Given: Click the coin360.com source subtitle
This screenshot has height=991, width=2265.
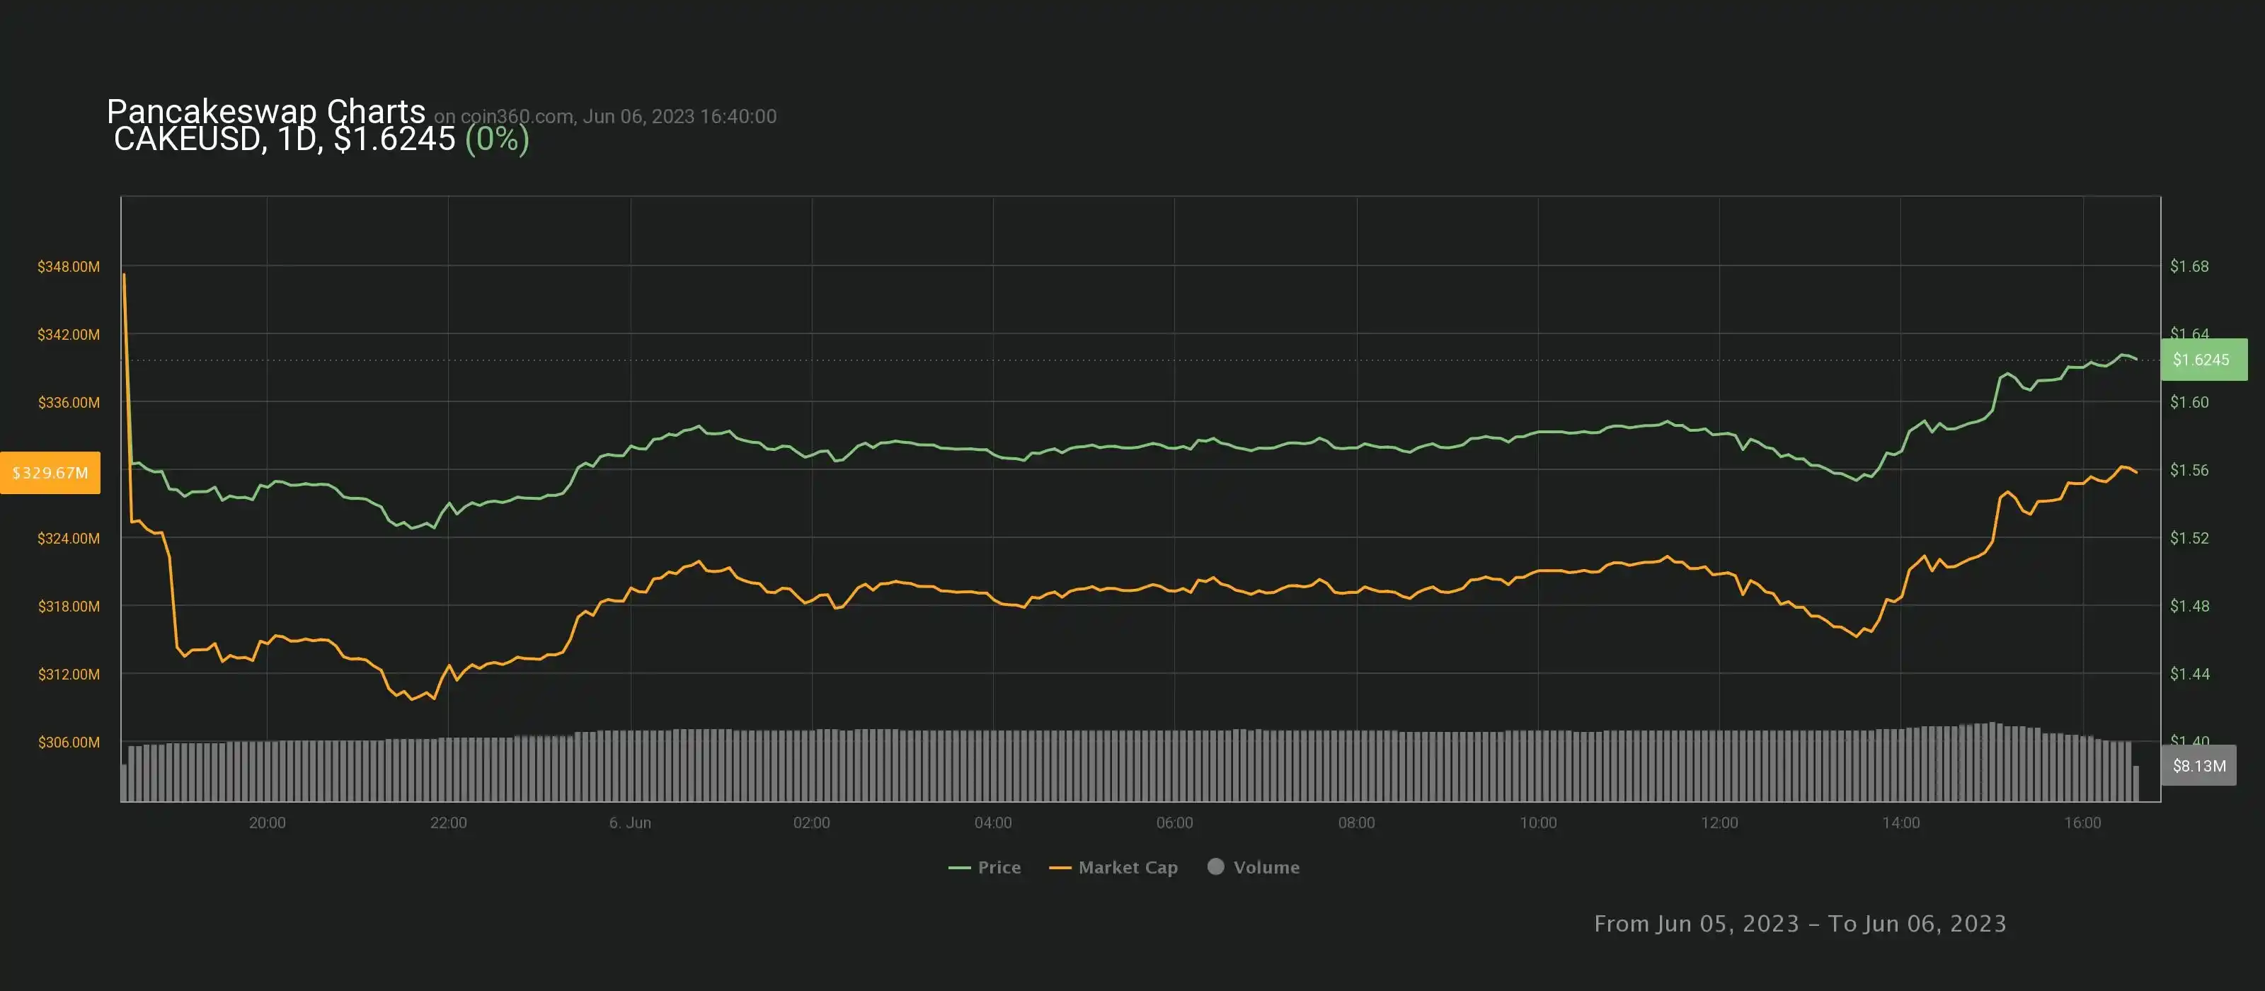Looking at the screenshot, I should click(x=605, y=117).
